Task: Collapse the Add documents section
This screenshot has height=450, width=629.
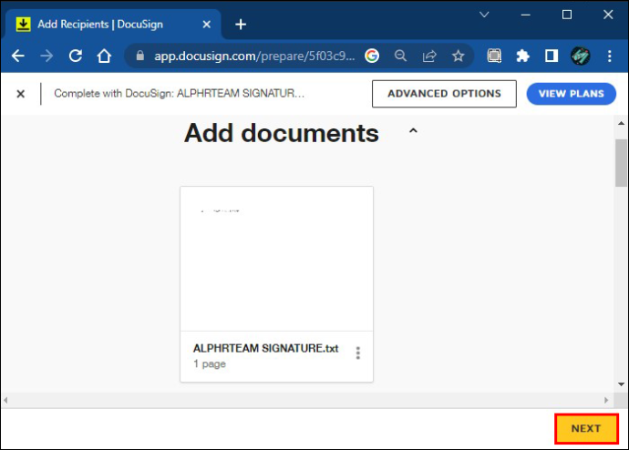Action: (x=413, y=130)
